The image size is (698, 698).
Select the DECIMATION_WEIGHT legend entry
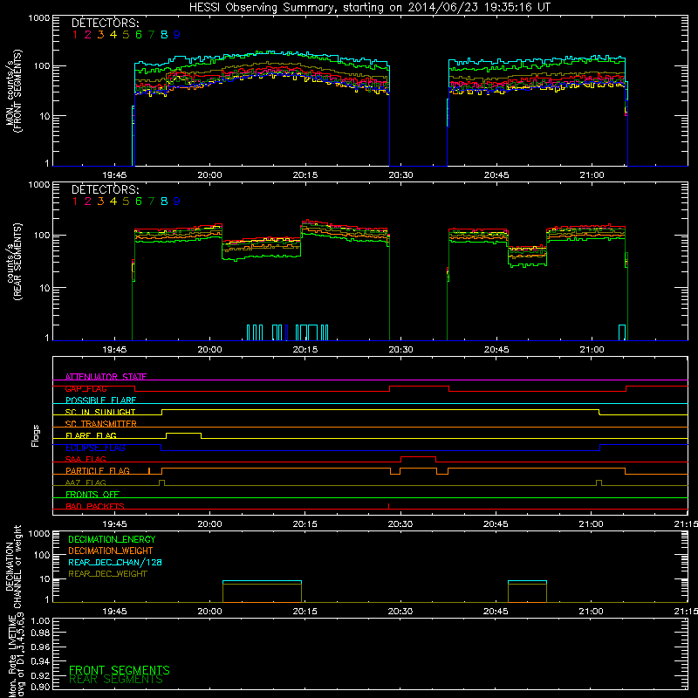(x=111, y=551)
